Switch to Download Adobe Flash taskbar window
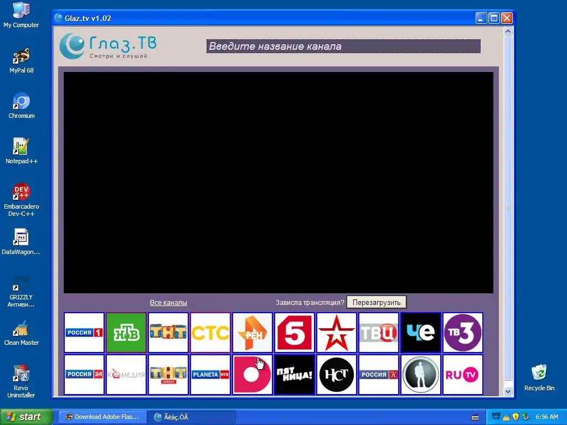 [102, 417]
